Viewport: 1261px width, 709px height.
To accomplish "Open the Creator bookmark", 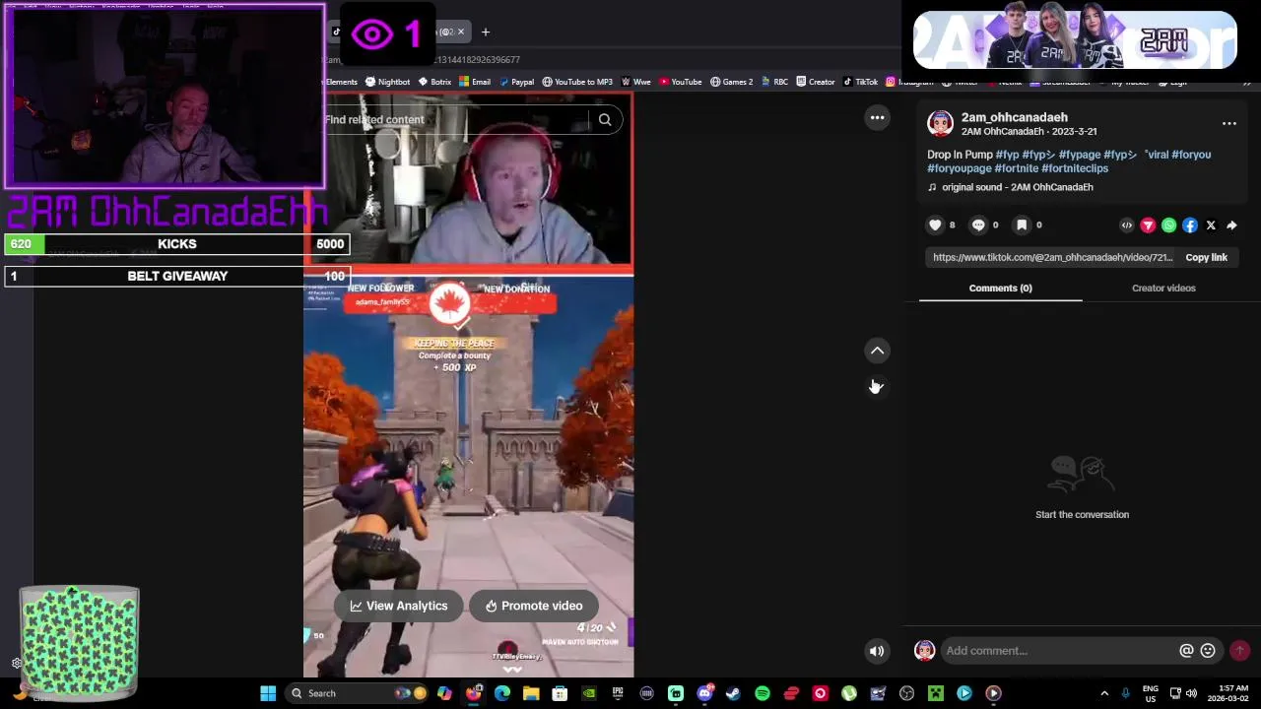I will 816,82.
